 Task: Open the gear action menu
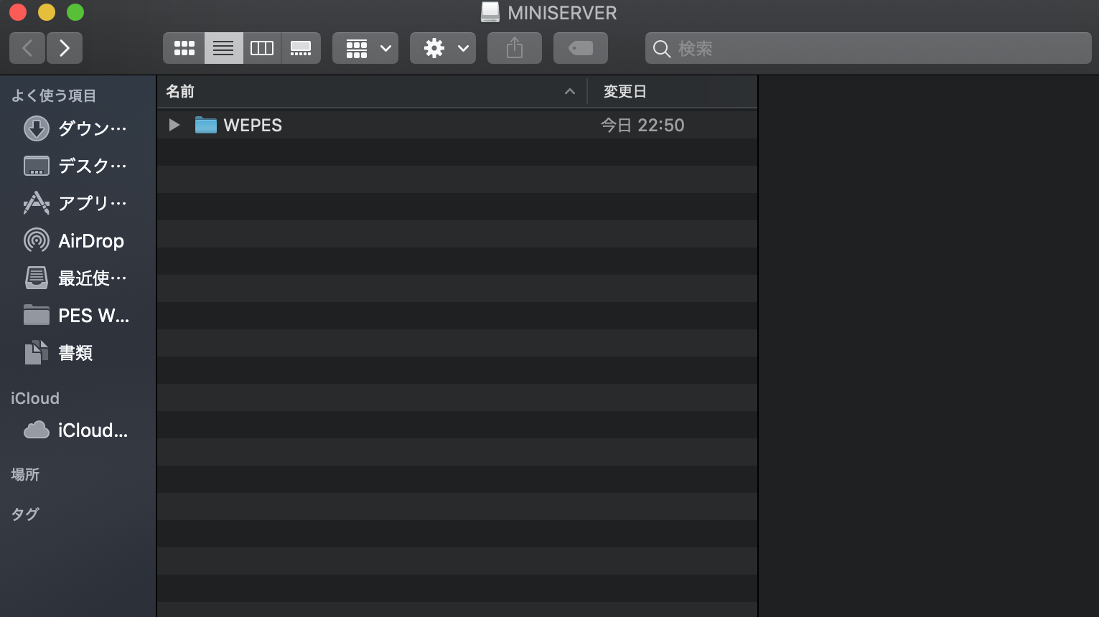tap(443, 48)
